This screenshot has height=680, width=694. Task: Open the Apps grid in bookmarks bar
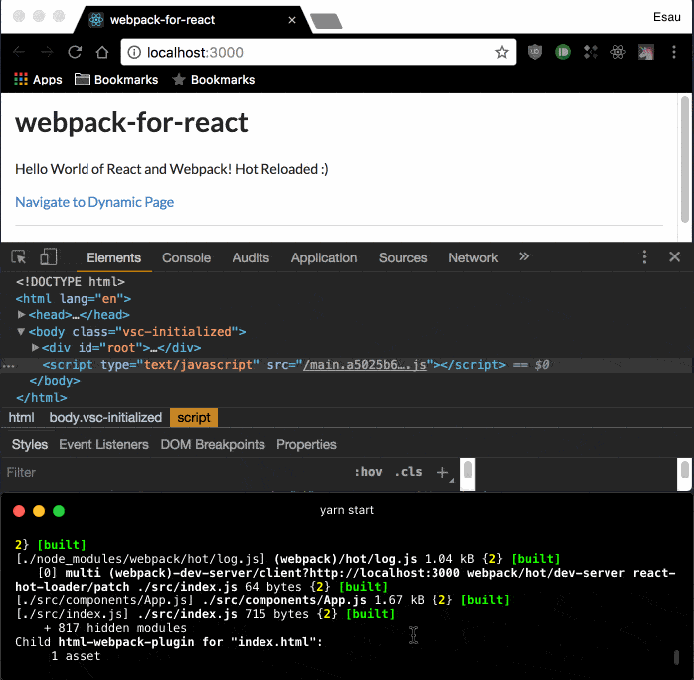38,80
